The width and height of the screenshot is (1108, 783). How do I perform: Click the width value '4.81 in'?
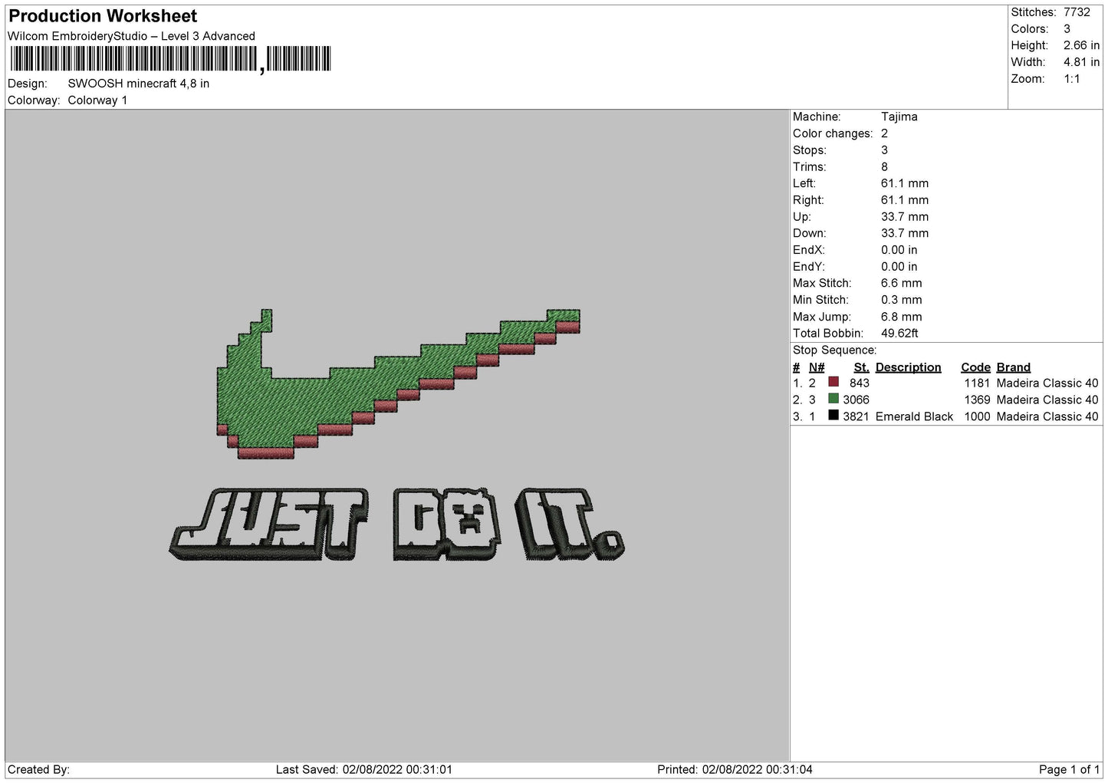point(1081,63)
